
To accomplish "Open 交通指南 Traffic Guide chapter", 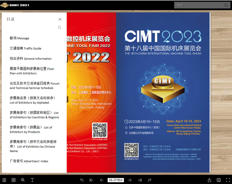I will (x=26, y=48).
